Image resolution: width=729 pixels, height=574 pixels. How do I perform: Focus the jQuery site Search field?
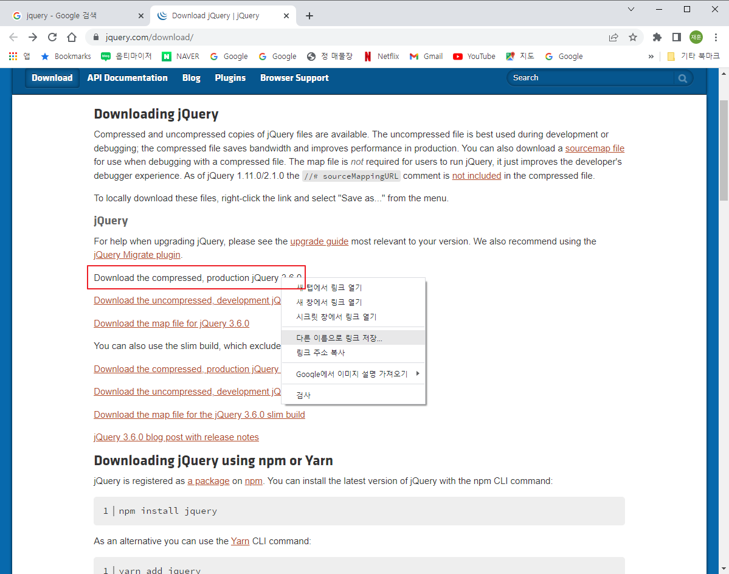tap(591, 78)
